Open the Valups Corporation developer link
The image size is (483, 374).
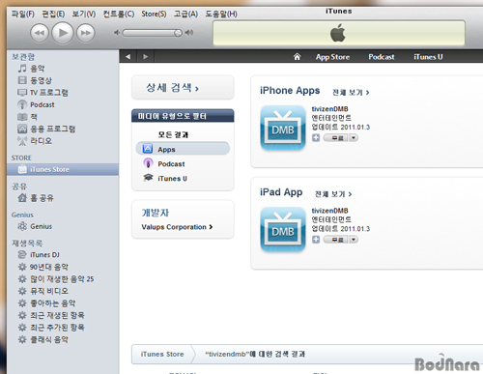(x=177, y=227)
